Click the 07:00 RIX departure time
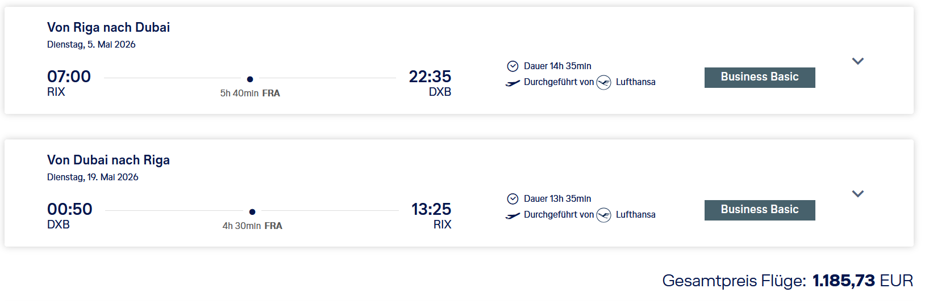This screenshot has width=933, height=301. click(69, 77)
